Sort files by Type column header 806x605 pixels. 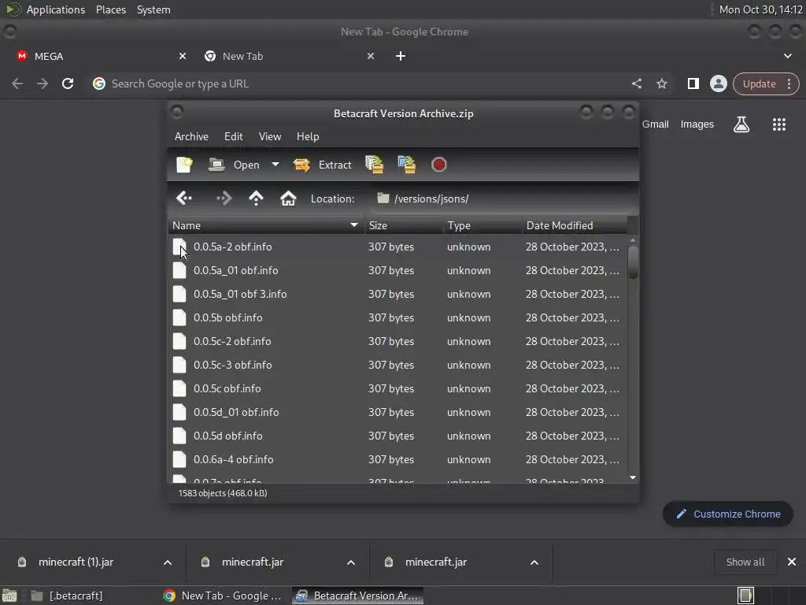coord(482,225)
